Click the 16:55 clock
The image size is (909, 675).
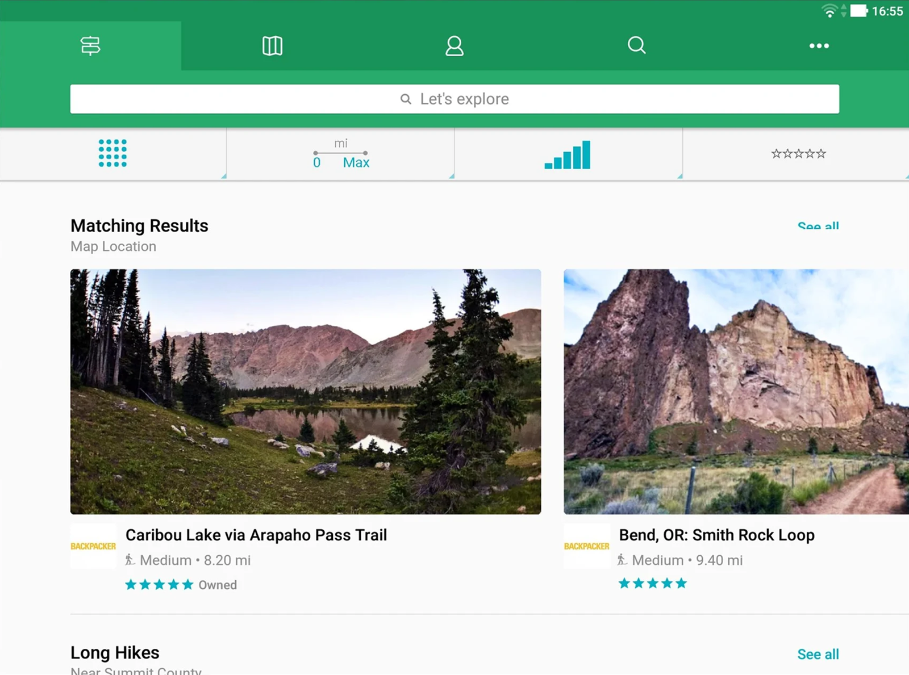coord(887,11)
